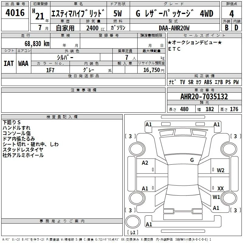Screen dimensions: 243x243
Task: Select inspector note コンソール傷
Action: point(17,133)
